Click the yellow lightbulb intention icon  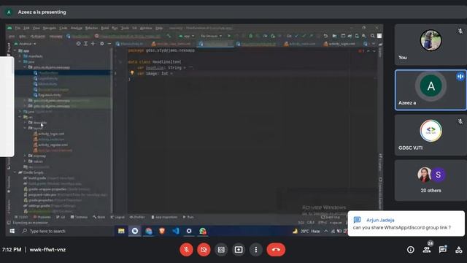(x=132, y=73)
